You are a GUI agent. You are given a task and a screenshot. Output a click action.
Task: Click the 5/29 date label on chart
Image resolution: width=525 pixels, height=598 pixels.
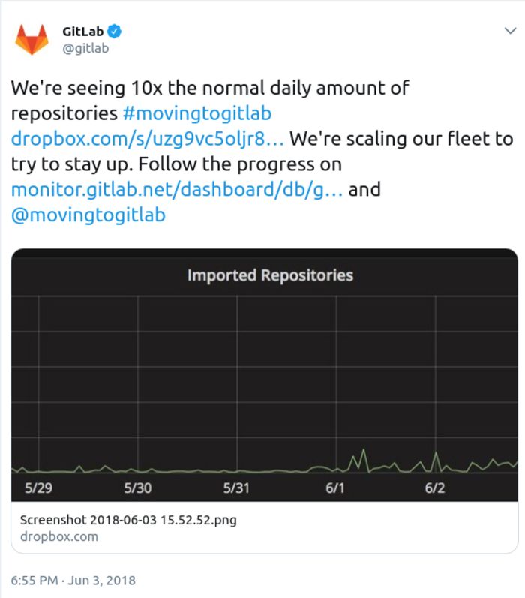pyautogui.click(x=38, y=488)
